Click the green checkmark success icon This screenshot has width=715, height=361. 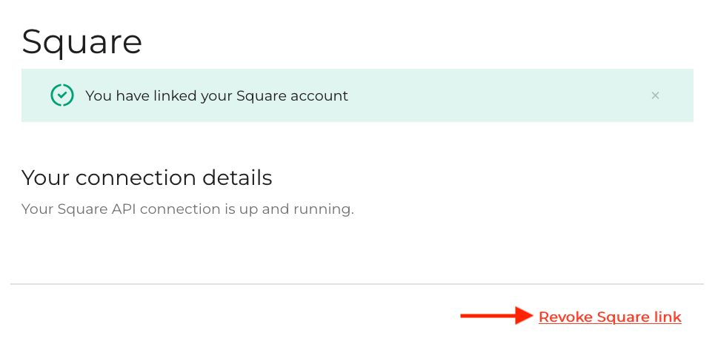point(62,95)
